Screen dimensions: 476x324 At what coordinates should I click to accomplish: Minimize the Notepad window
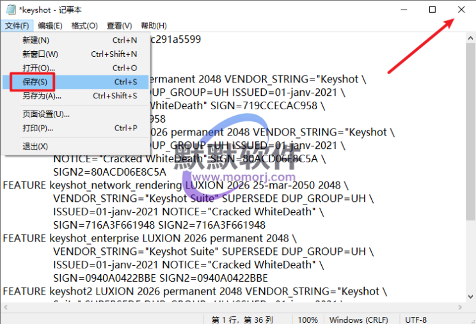click(403, 10)
